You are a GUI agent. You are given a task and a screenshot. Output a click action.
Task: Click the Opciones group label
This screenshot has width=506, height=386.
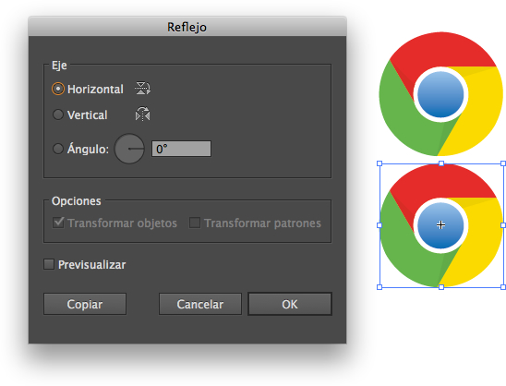tap(77, 201)
